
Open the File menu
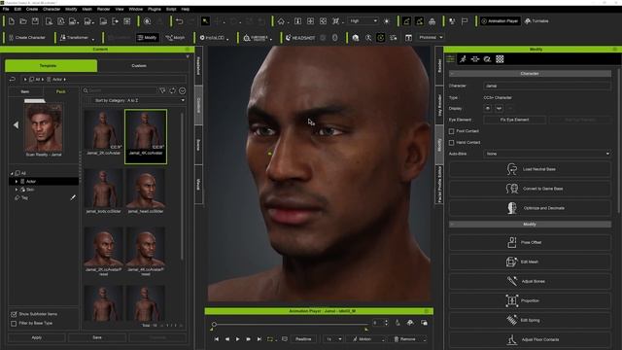(x=6, y=9)
